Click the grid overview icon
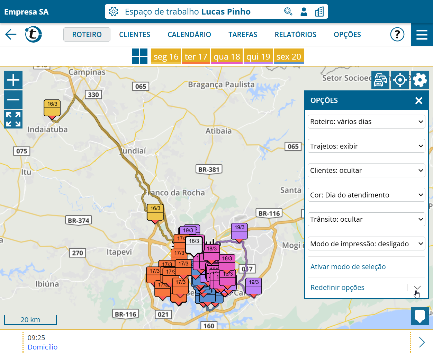Viewport: 433px width, 354px height. (139, 56)
